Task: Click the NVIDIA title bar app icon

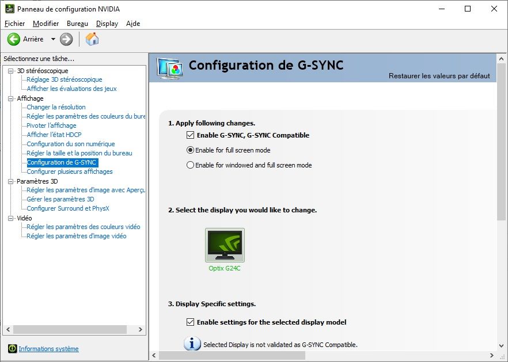Action: (10, 9)
